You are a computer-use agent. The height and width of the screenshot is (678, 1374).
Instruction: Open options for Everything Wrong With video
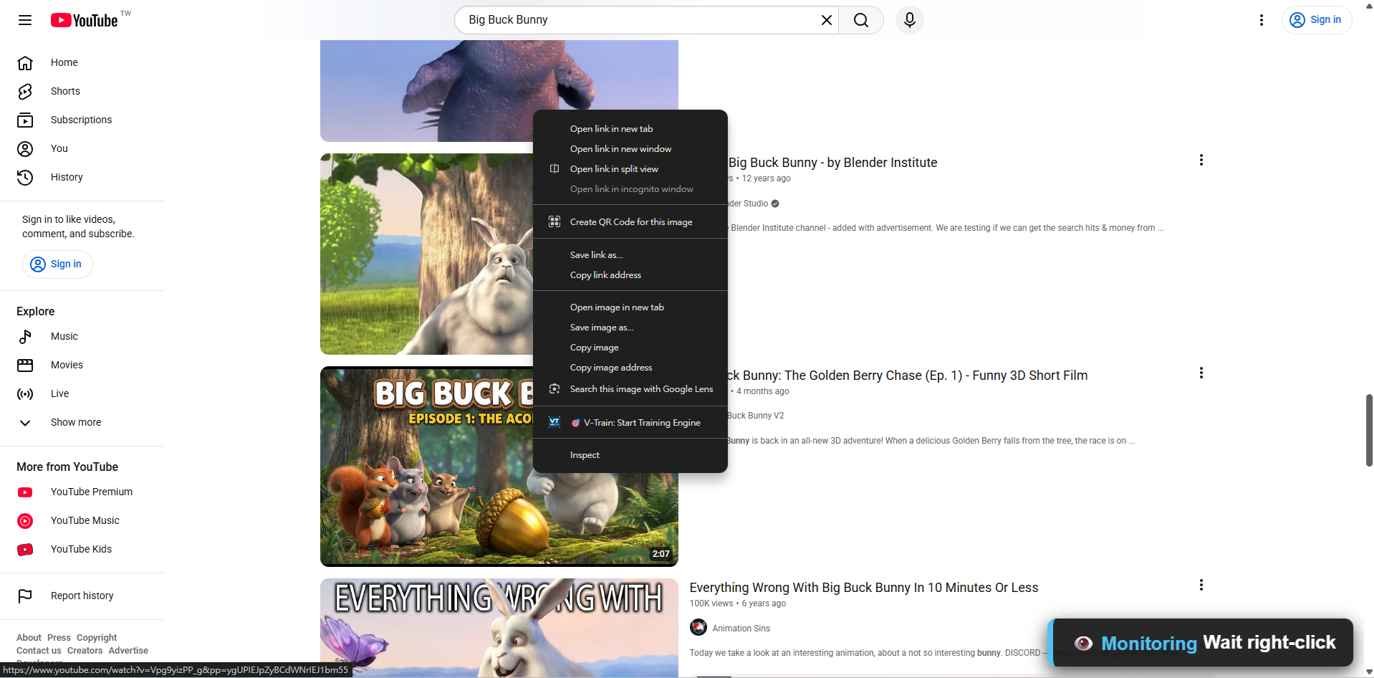(x=1201, y=585)
